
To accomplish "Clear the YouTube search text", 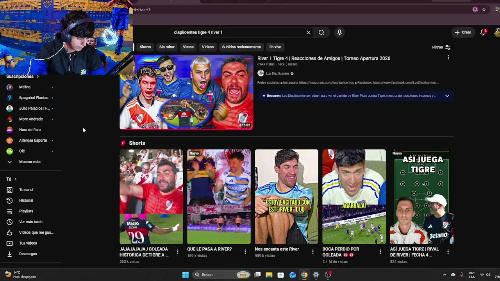I will [x=309, y=32].
